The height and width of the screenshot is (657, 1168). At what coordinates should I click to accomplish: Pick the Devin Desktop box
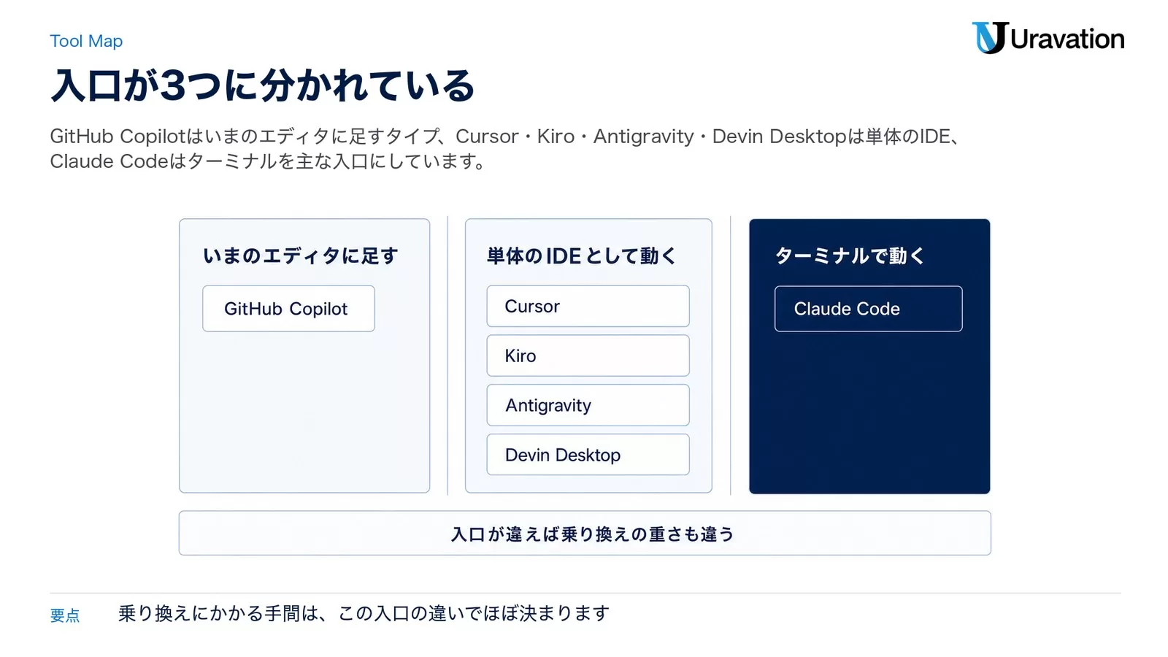pos(588,455)
